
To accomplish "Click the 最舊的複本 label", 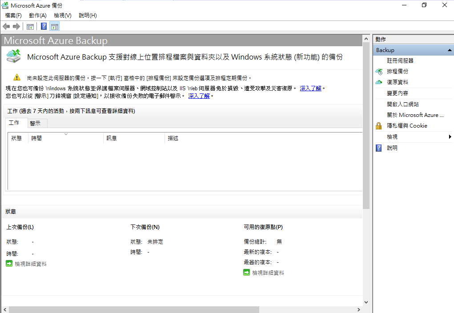I will [258, 262].
